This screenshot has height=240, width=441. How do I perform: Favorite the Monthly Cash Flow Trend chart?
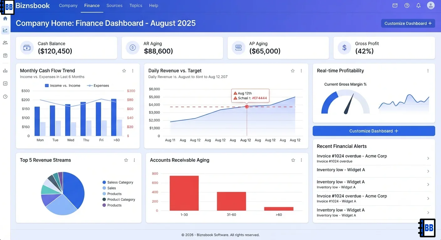coord(124,71)
